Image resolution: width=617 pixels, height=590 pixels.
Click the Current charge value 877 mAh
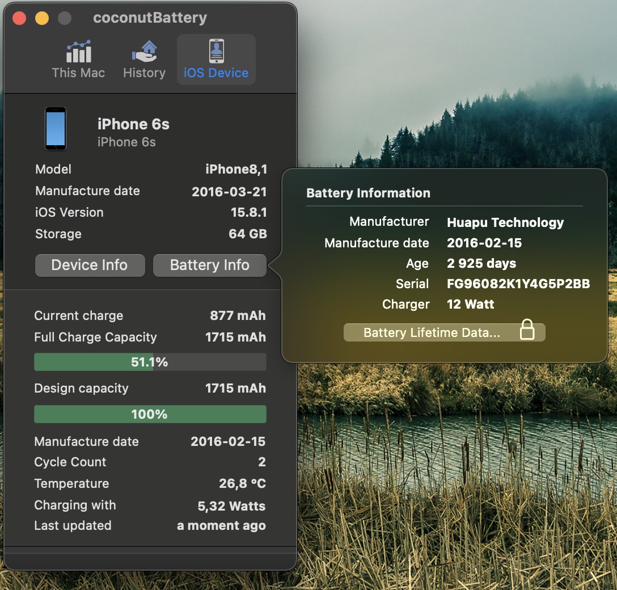click(x=238, y=315)
